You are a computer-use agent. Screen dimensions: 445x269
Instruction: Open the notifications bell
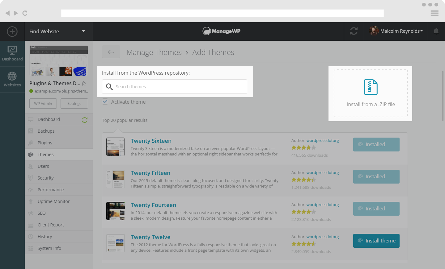point(436,31)
